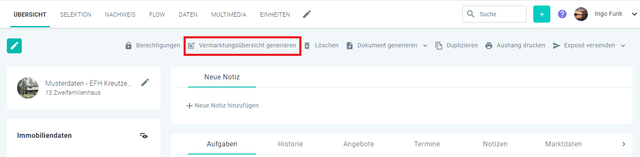Edit property name with pencil icon
This screenshot has height=157, width=640.
145,82
